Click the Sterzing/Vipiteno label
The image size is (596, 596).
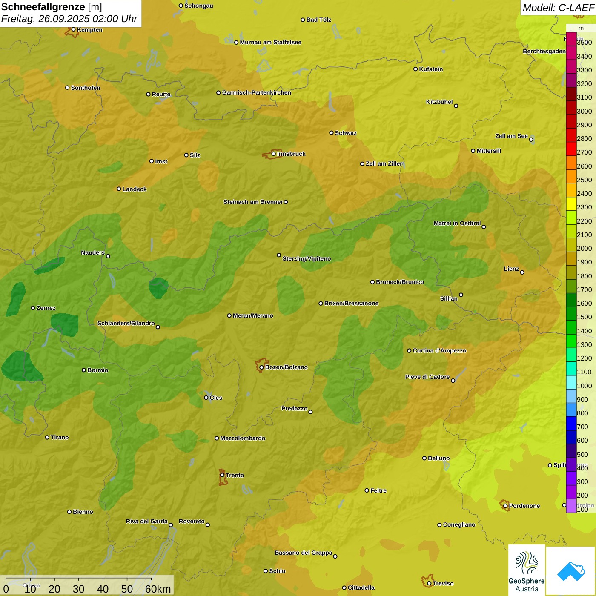coord(307,258)
